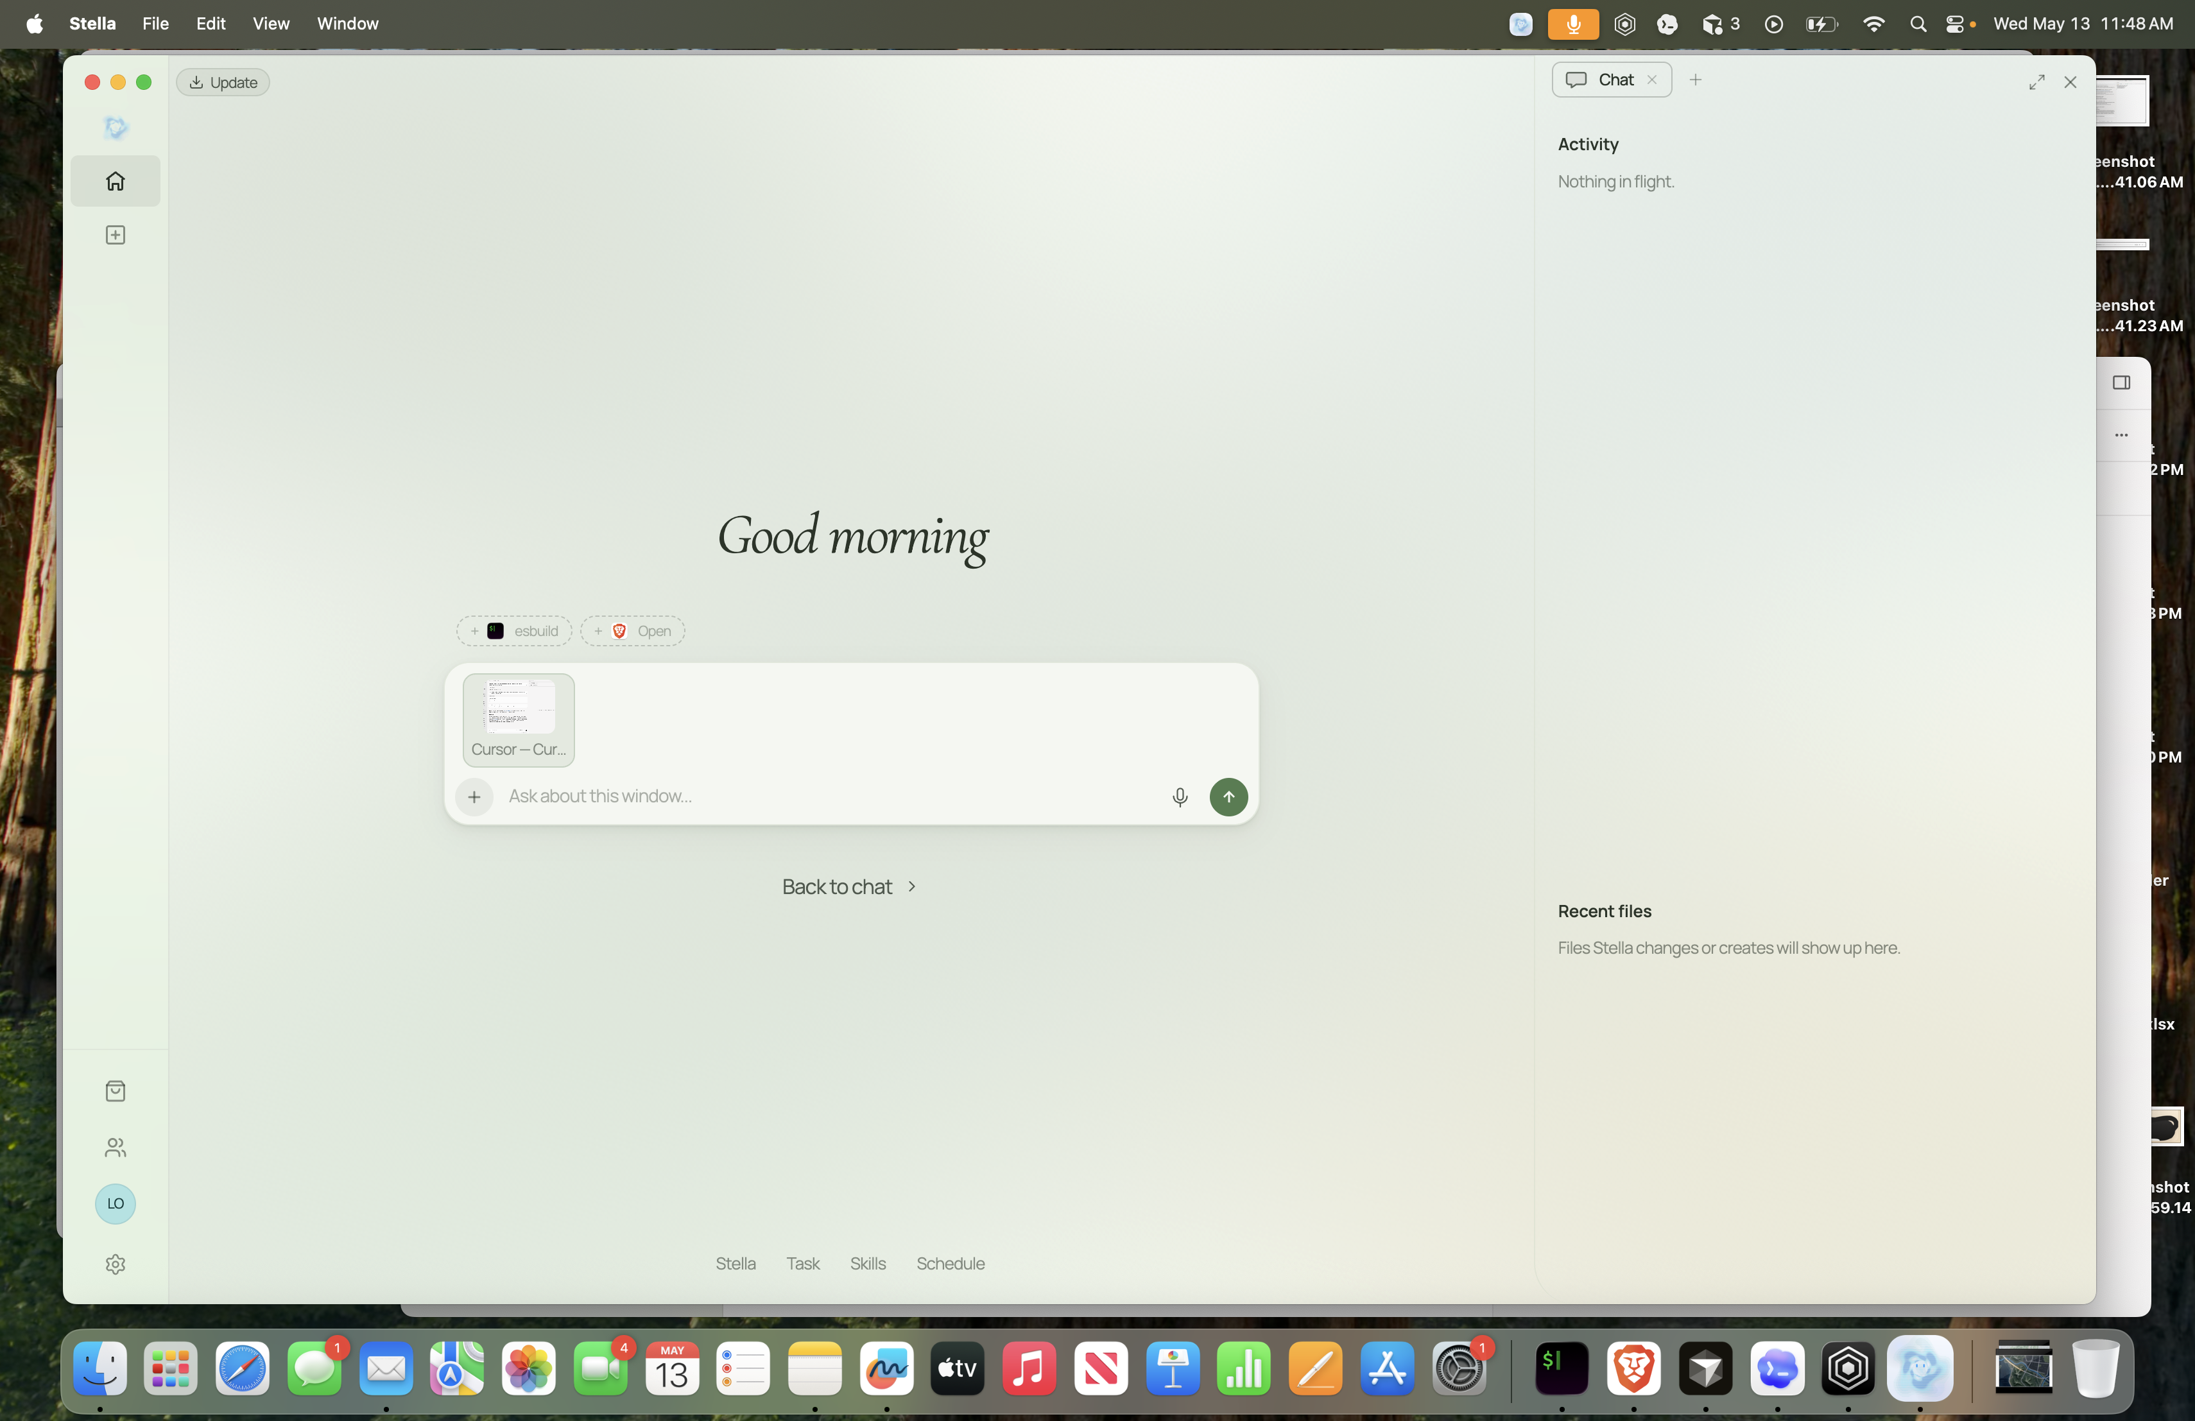Click the Recent files heading
The height and width of the screenshot is (1421, 2195).
pyautogui.click(x=1605, y=912)
